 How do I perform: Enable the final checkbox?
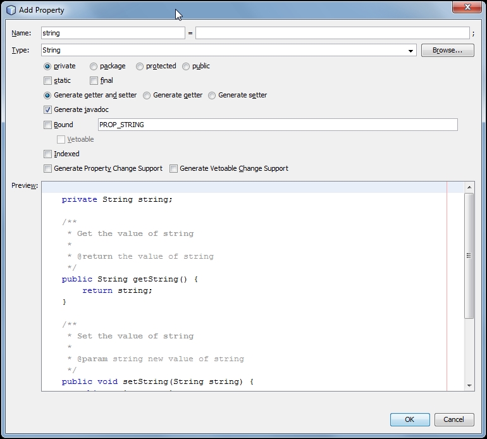click(x=94, y=81)
